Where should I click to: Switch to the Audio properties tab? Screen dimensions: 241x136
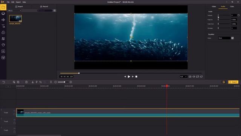(223, 7)
